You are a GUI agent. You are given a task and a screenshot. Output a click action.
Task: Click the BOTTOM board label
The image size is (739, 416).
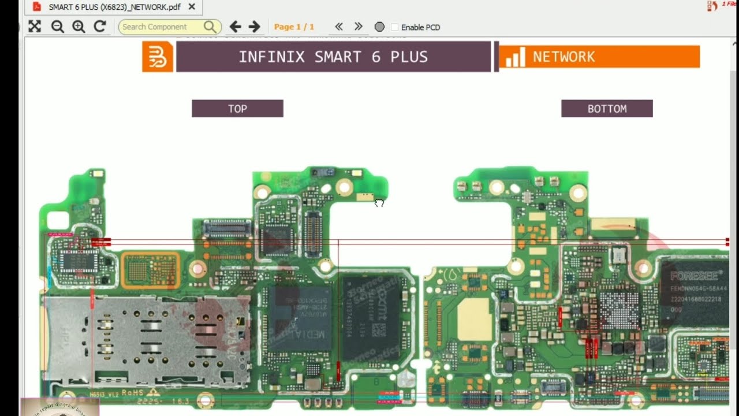tap(607, 109)
